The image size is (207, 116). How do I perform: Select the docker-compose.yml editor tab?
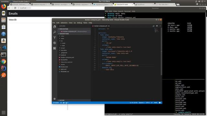point(101,26)
